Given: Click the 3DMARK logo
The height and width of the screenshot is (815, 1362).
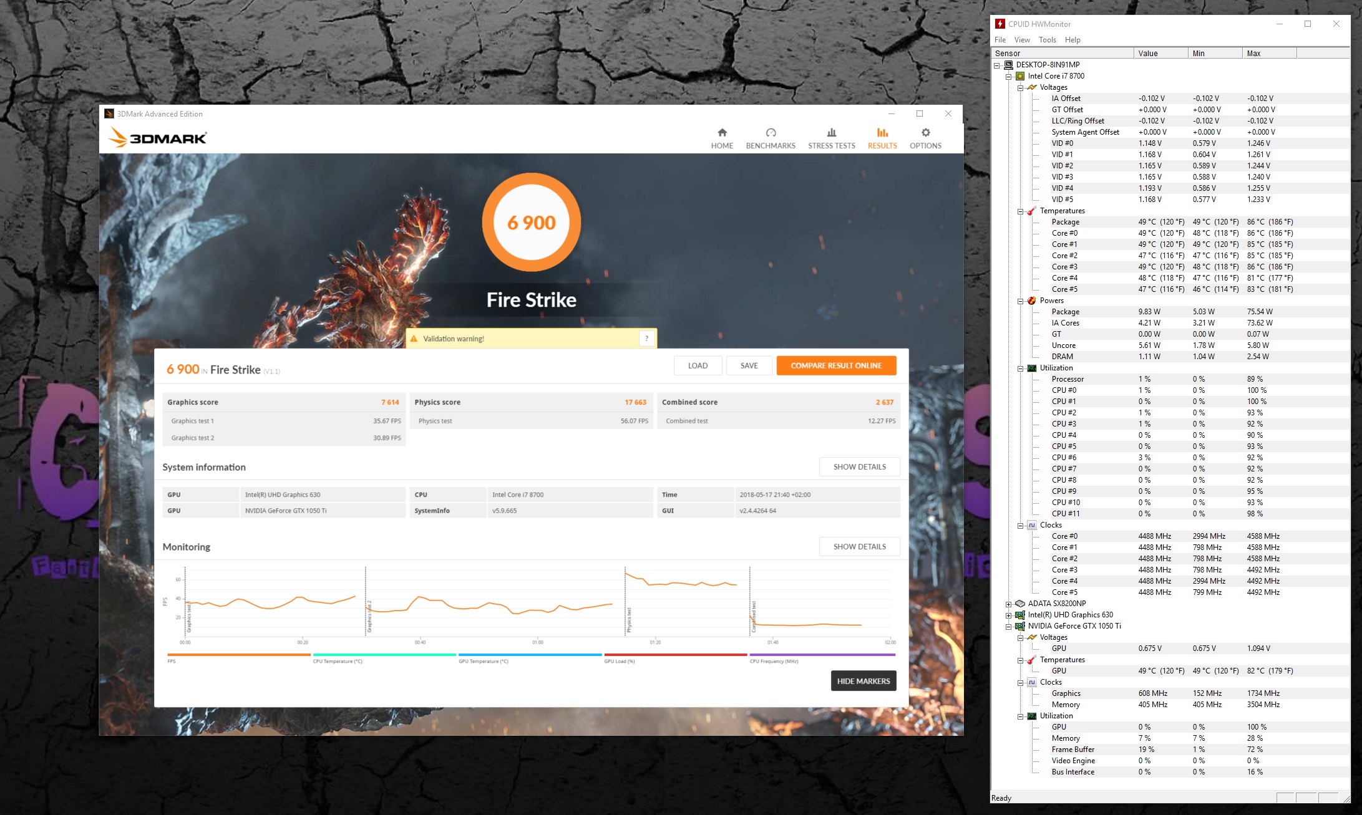Looking at the screenshot, I should click(x=157, y=137).
